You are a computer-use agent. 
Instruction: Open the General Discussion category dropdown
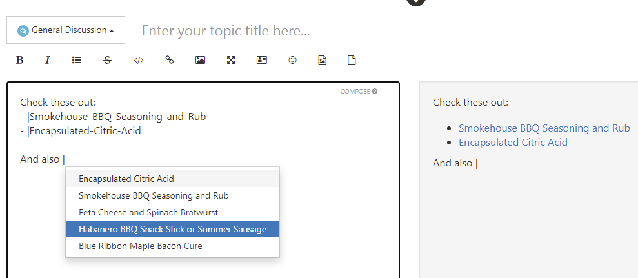coord(66,30)
